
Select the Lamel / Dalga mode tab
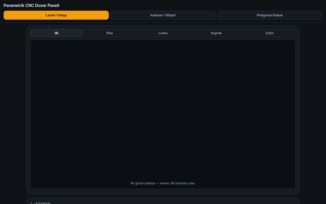[56, 15]
